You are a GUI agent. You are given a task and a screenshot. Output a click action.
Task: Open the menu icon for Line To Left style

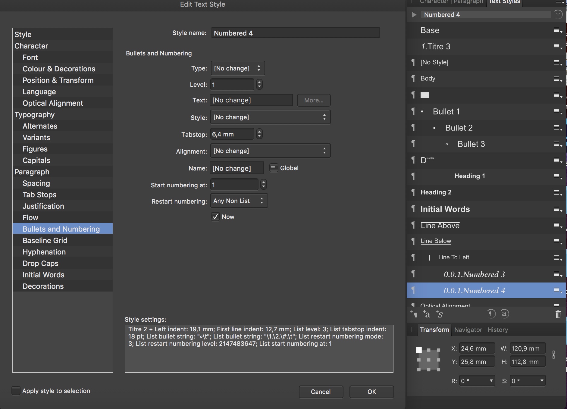558,258
